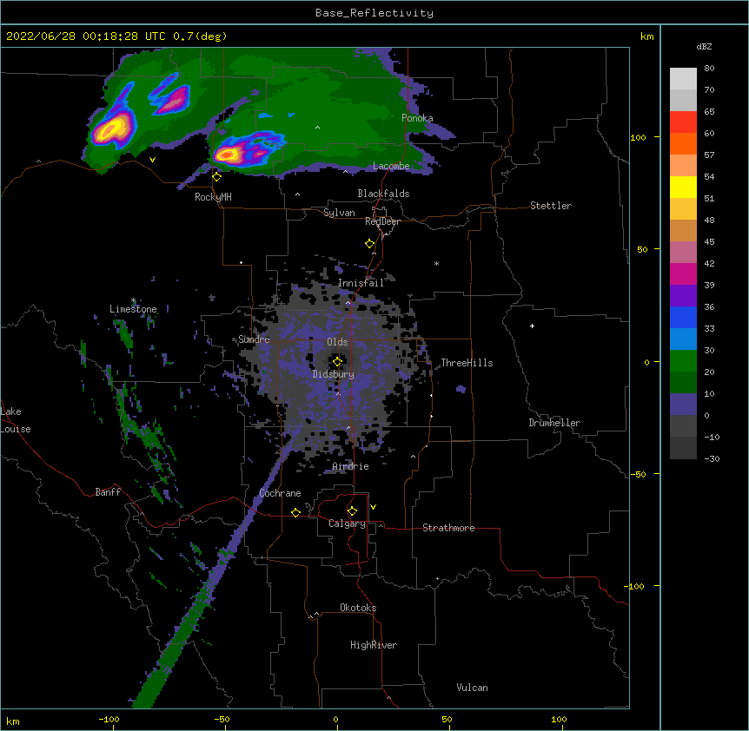Click the Sundre label
749x731 pixels.
(x=254, y=339)
